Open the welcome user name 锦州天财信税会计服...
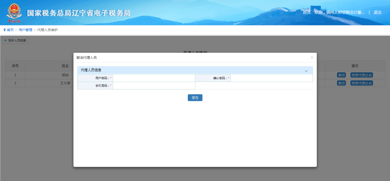Viewport: 390px width, 181px height. tap(346, 12)
